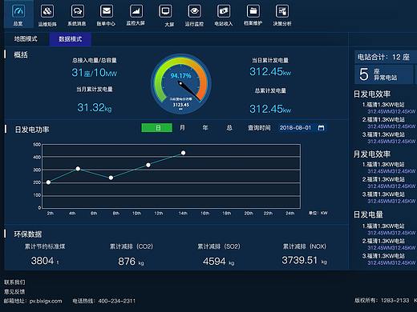Switch chart period to 总
The image size is (417, 312).
229,127
